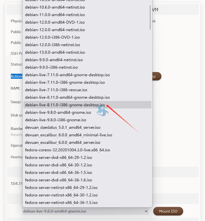Pick fedora-server-dvd-x86_64-29-1.2.iso
Screen dimensions: 205x221
click(x=58, y=158)
